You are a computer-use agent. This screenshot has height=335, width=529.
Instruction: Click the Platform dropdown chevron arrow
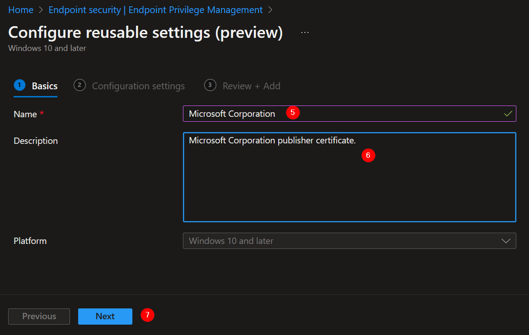coord(506,241)
